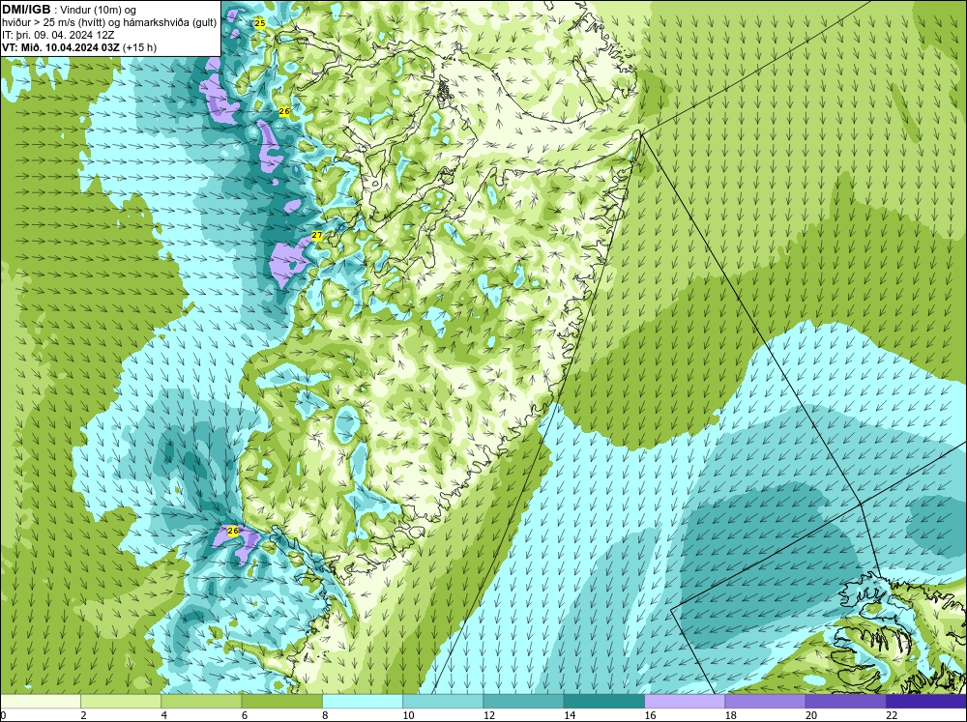
Task: Click scale value 14 on the legend
Action: point(570,715)
